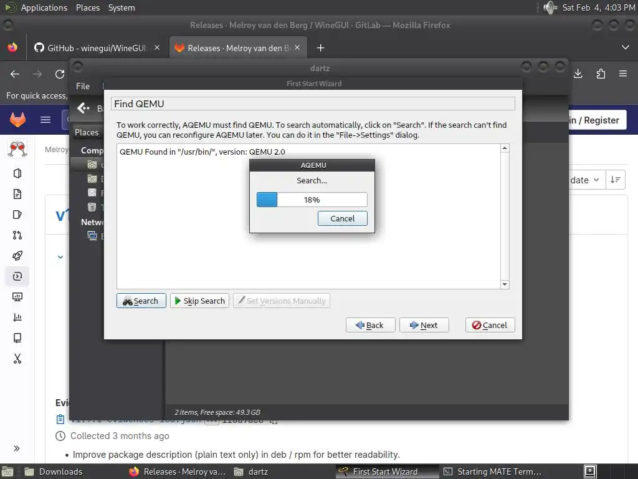
Task: Click the evidence clipboard icon on GitLab page
Action: tap(60, 419)
